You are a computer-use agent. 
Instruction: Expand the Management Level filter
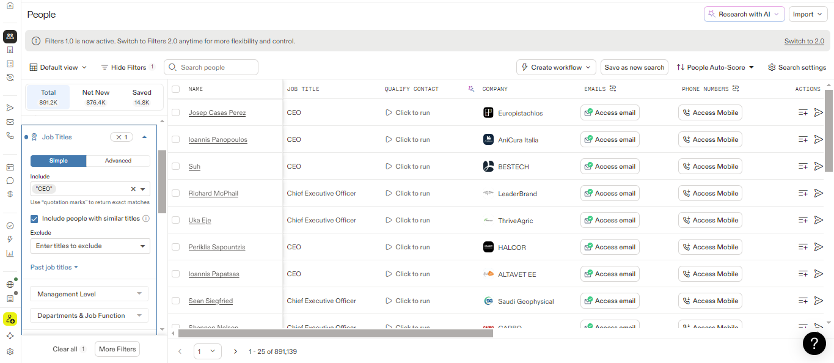(x=89, y=294)
